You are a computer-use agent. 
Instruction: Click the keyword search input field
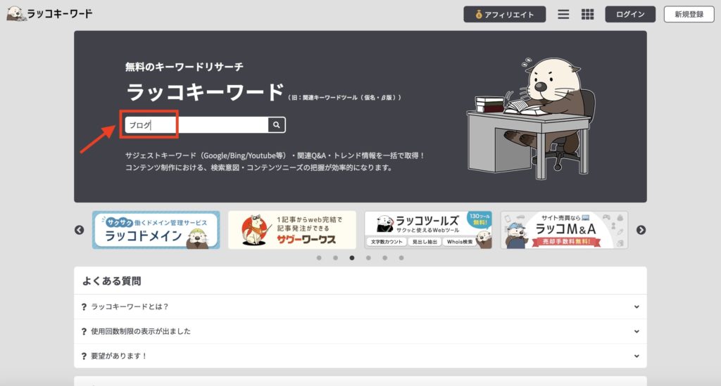pyautogui.click(x=197, y=125)
